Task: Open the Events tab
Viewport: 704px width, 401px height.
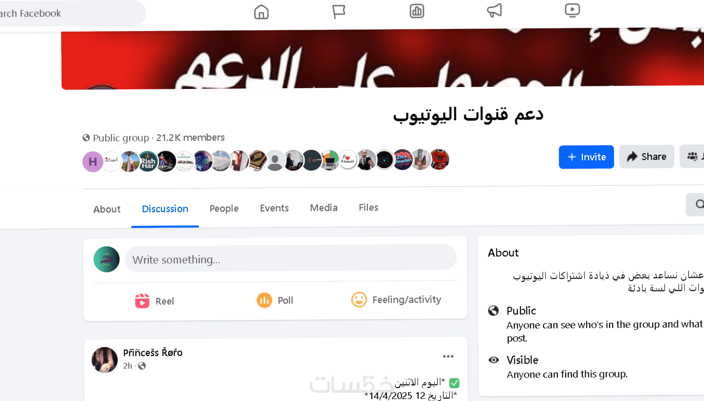Action: (x=274, y=208)
